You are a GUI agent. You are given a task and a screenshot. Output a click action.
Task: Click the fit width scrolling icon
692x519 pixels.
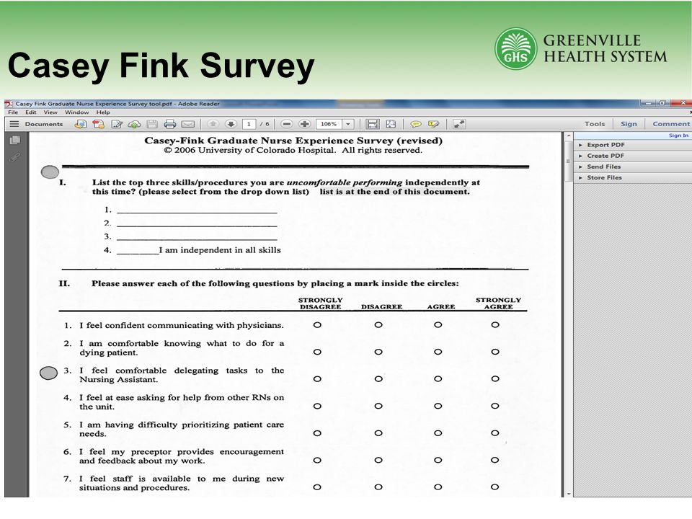(373, 124)
